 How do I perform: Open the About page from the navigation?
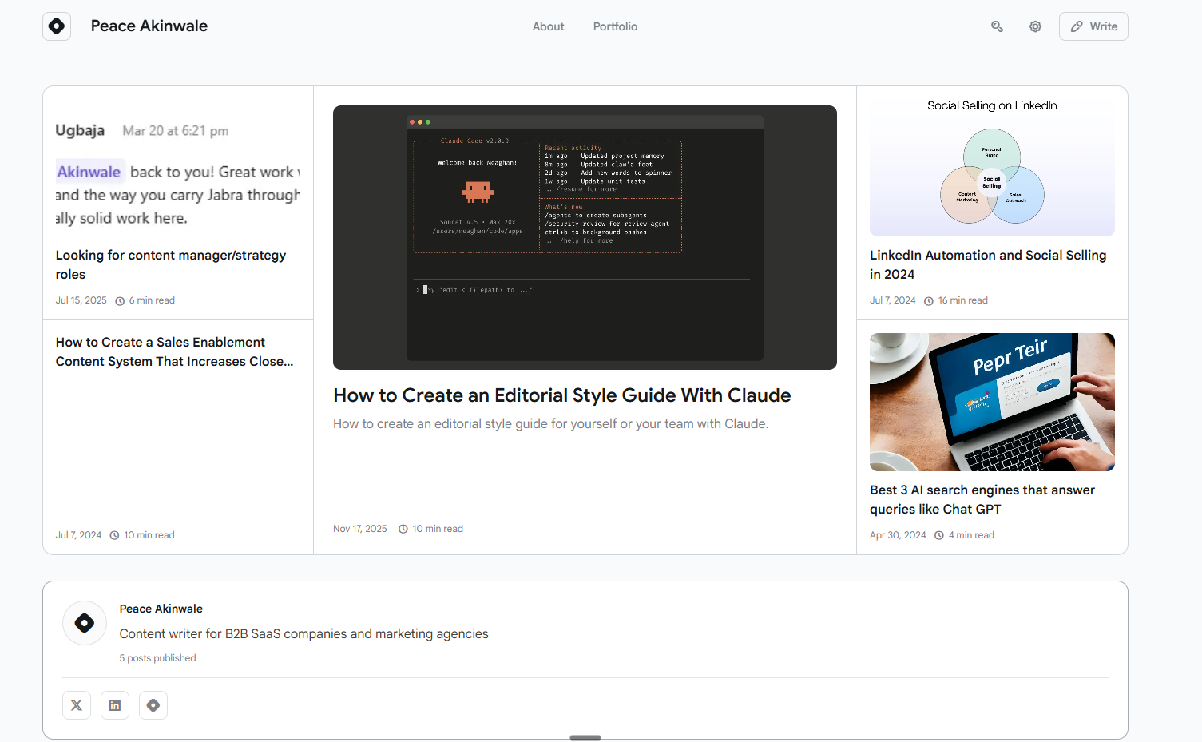548,26
